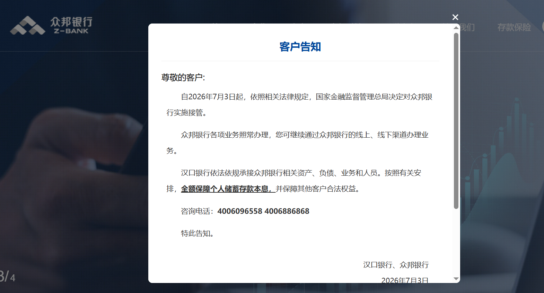Click the underlined 全额保障个人储蓄存款本息 text

228,189
